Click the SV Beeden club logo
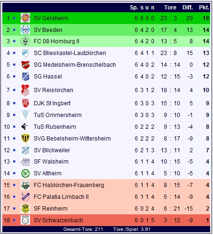This screenshot has height=235, width=213. coord(25,30)
